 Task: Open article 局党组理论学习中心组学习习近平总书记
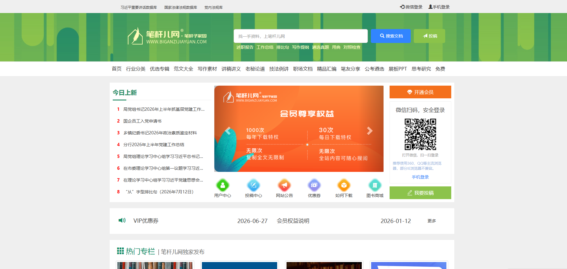click(163, 156)
